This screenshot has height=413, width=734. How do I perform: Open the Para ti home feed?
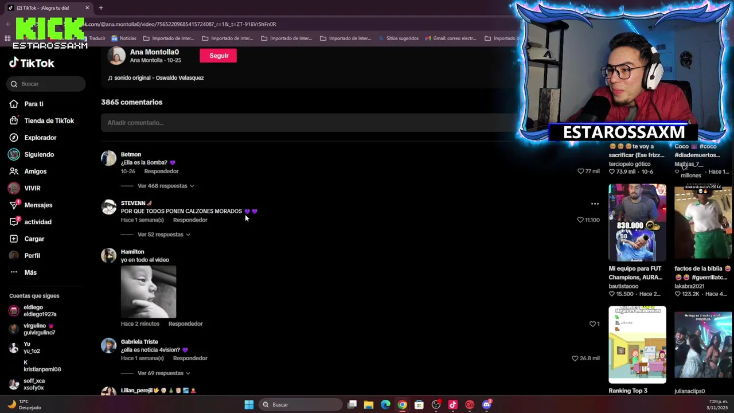[34, 104]
